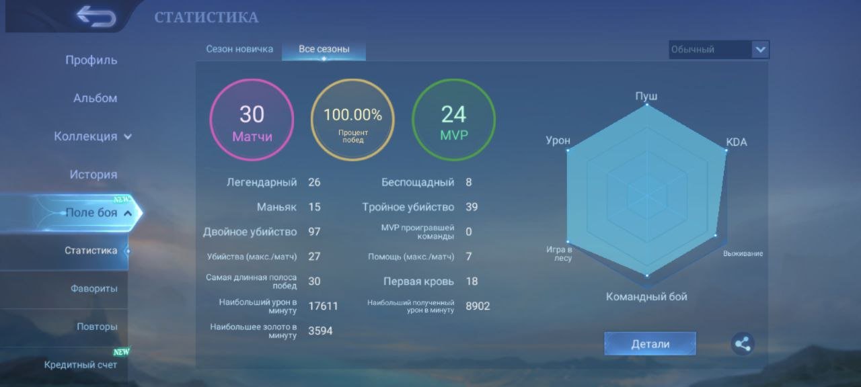Select the Игра в лесу radar label
Image resolution: width=861 pixels, height=387 pixels.
click(559, 254)
